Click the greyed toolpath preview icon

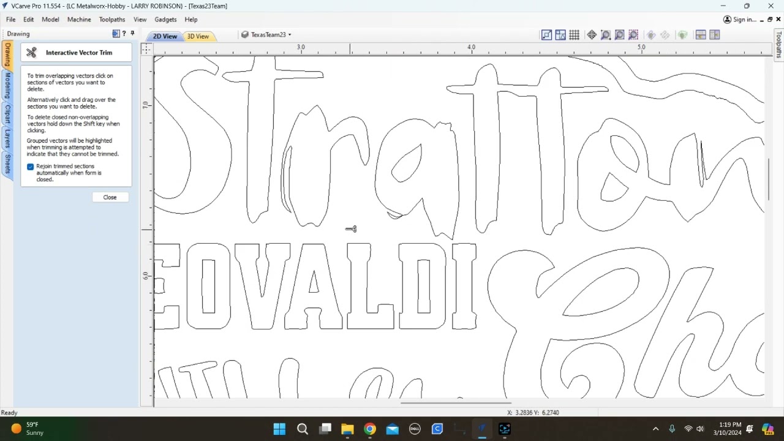(651, 35)
